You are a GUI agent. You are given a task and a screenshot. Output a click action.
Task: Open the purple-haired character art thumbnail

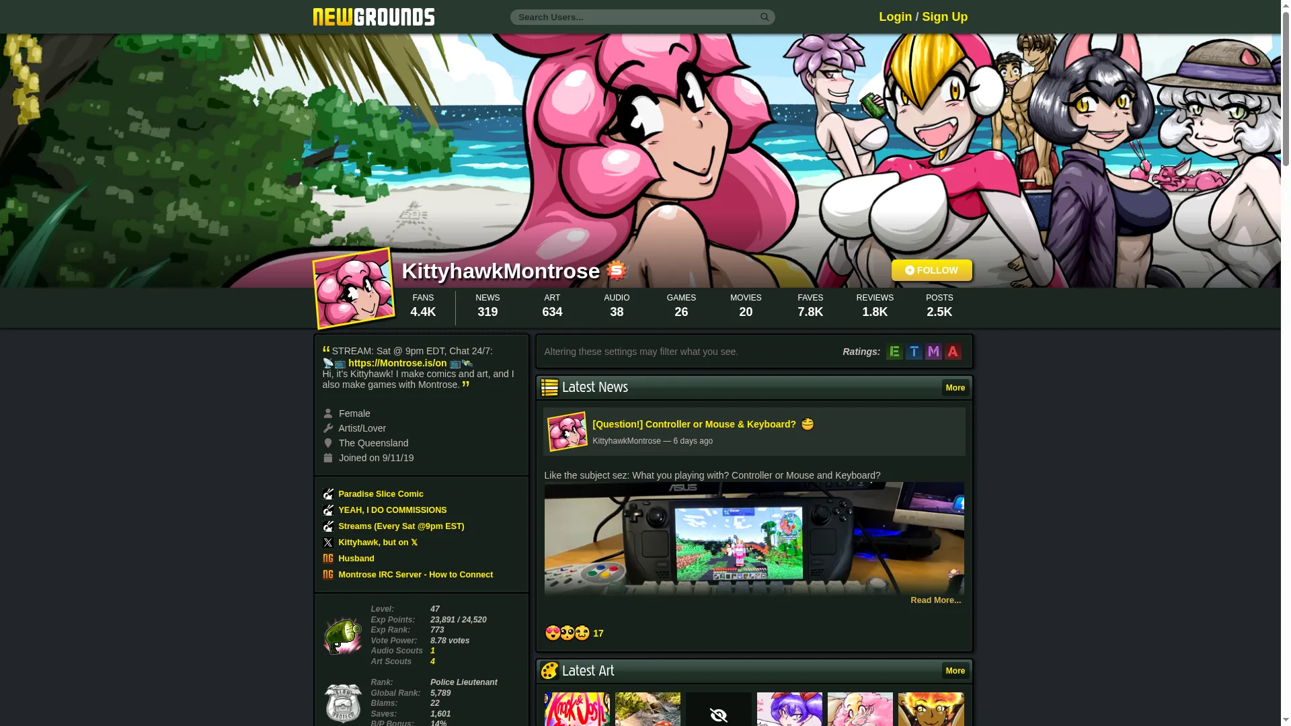[789, 709]
